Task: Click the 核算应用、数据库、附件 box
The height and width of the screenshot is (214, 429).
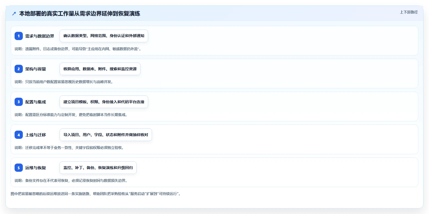Action: (x=100, y=69)
